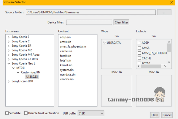Select system.sin in Content list
The height and width of the screenshot is (119, 178).
point(67,70)
